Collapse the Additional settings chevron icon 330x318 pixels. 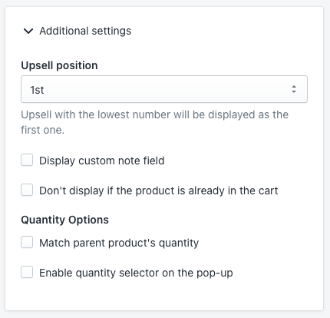click(28, 31)
